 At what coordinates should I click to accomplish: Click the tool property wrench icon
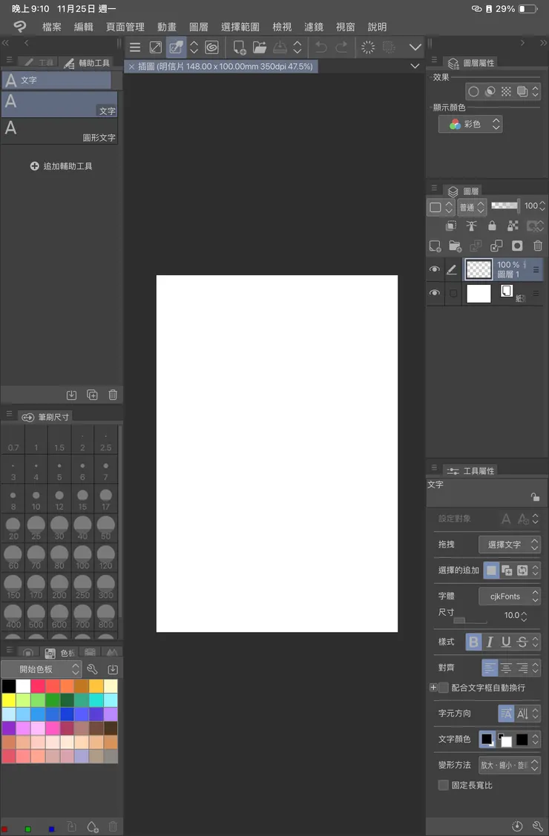tap(537, 826)
